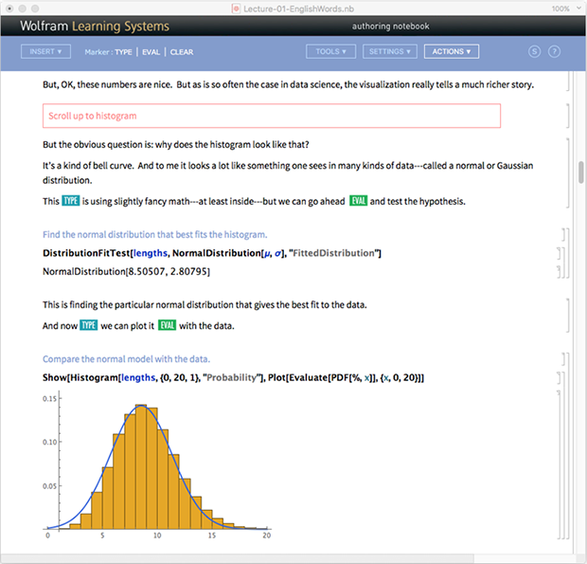Click the Lecture-01-EnglishWords.nb window title

coord(298,9)
